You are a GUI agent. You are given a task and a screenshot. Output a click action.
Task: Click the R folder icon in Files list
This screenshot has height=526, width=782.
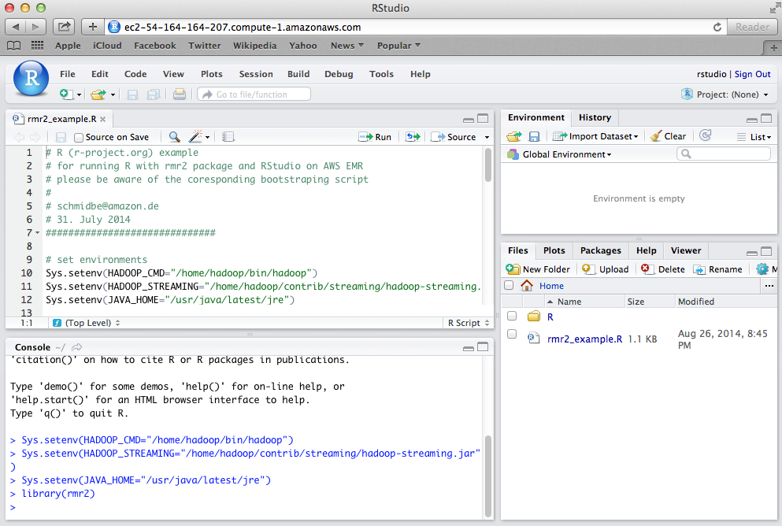click(533, 317)
